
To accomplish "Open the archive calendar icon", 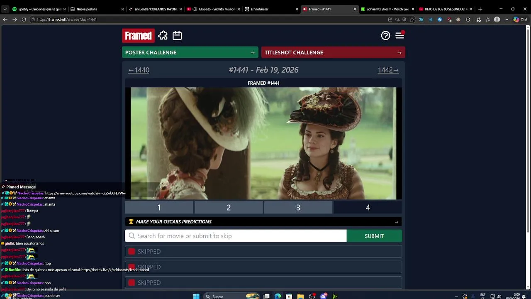I will tap(177, 36).
